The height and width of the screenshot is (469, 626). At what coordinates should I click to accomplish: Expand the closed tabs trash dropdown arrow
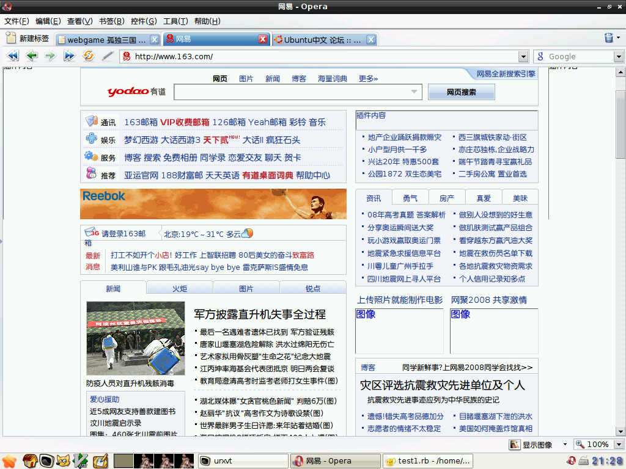[x=619, y=37]
